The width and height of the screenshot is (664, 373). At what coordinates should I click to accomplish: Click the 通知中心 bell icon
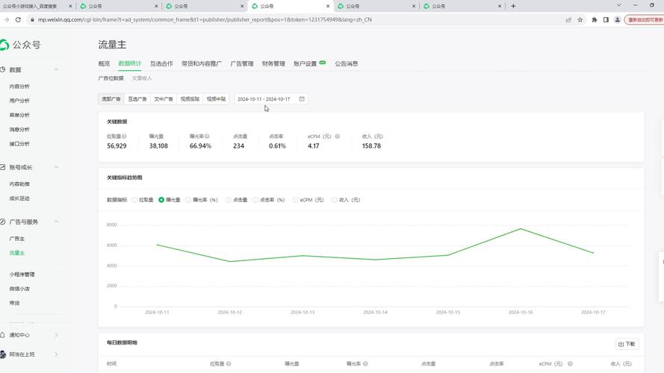[2, 335]
